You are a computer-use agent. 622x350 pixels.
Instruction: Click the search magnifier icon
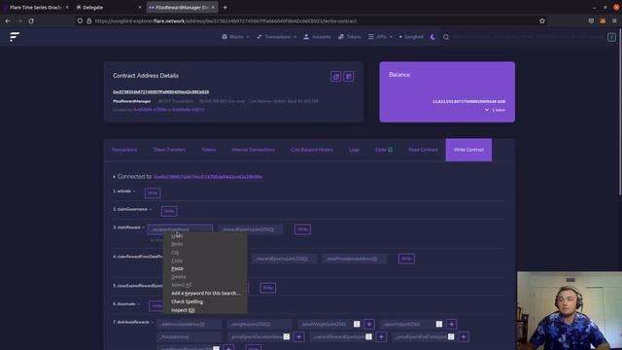coord(446,37)
